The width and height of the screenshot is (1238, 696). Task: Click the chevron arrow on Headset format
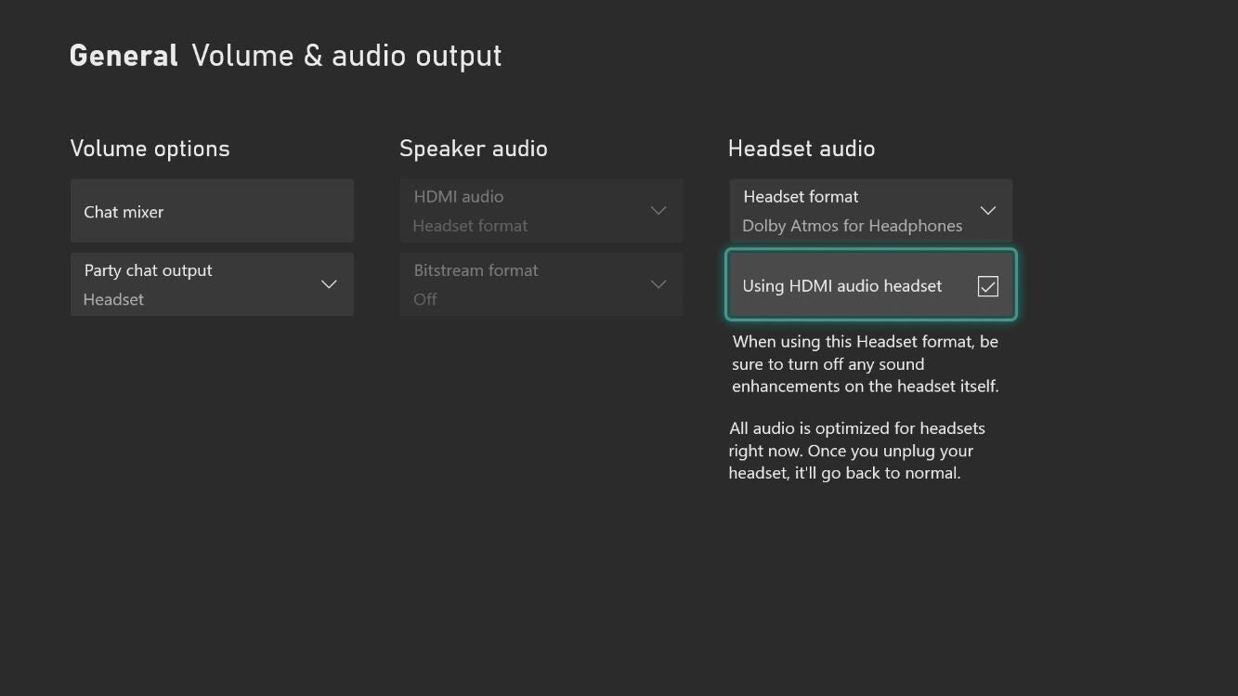click(988, 211)
